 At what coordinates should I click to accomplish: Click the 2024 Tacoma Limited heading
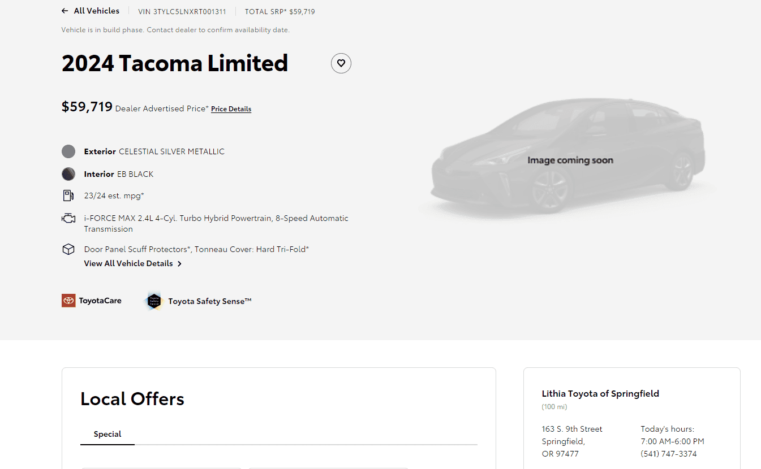(x=175, y=63)
